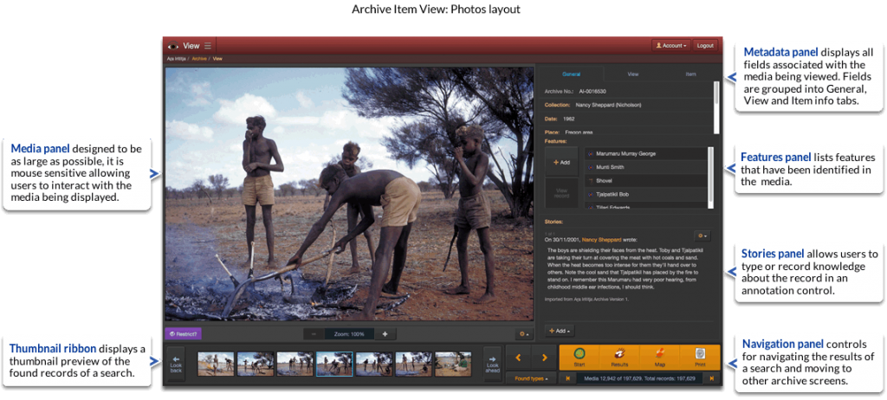887x400 pixels.
Task: Select feature Marumaru Murray George
Action: (645, 153)
